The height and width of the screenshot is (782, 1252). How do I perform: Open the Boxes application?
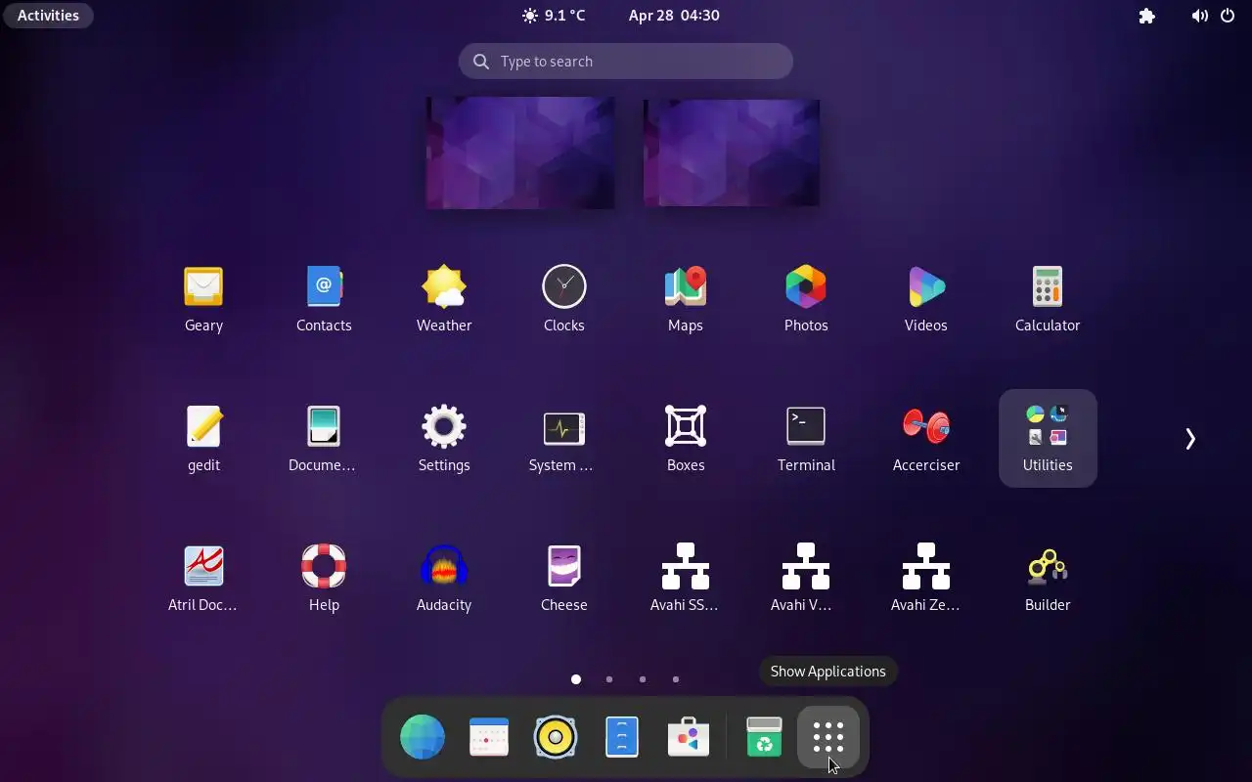pyautogui.click(x=686, y=439)
